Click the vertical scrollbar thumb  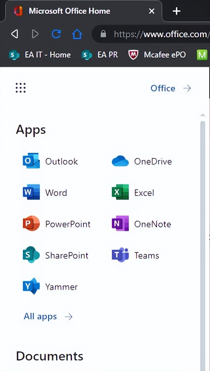203,246
